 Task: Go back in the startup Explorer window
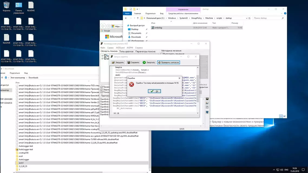(126, 18)
